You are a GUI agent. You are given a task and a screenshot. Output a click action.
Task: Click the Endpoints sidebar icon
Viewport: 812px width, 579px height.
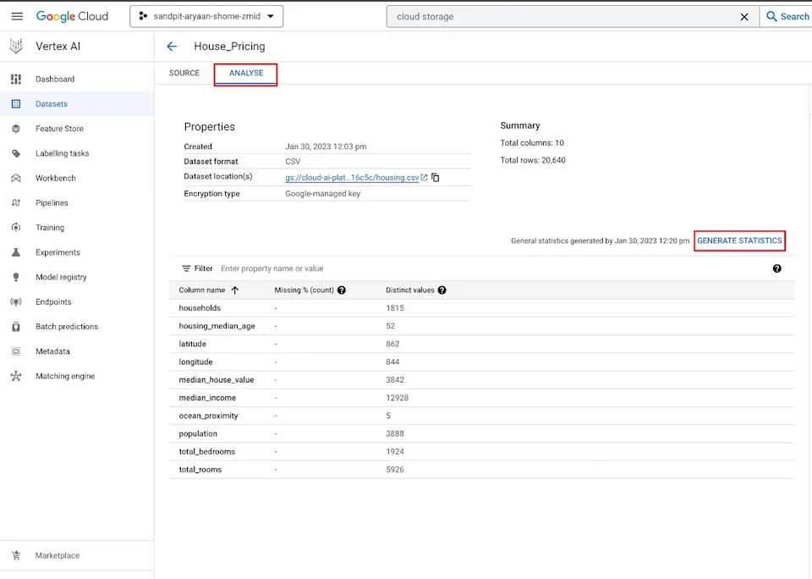coord(16,301)
